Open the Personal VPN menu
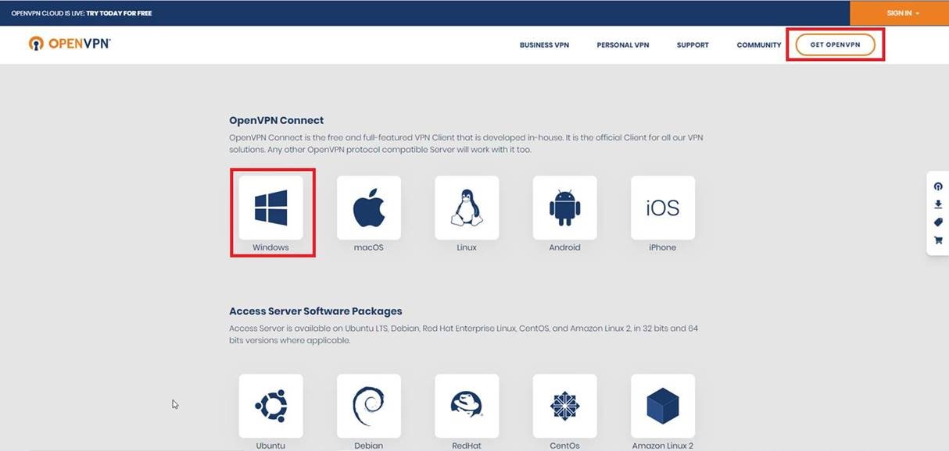 click(623, 45)
